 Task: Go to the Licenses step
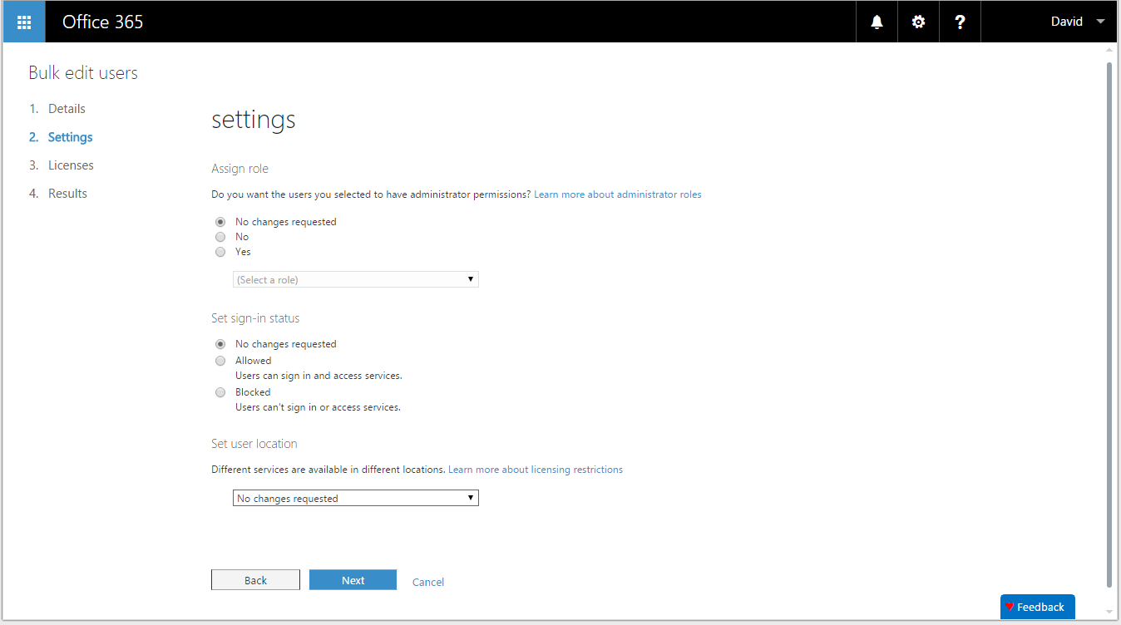point(71,165)
